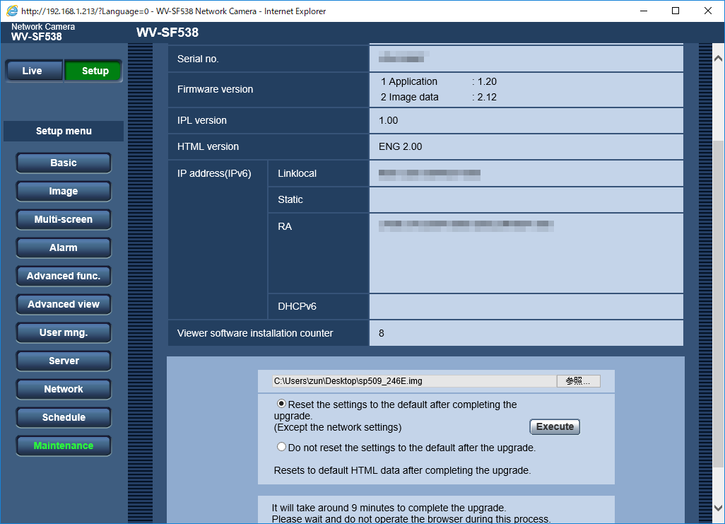Click the Static row label
Image resolution: width=725 pixels, height=524 pixels.
coord(290,199)
